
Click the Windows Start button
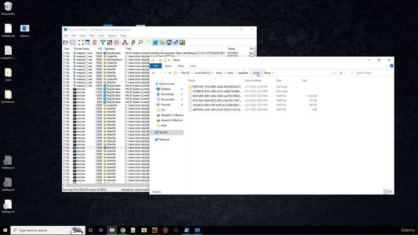point(5,230)
